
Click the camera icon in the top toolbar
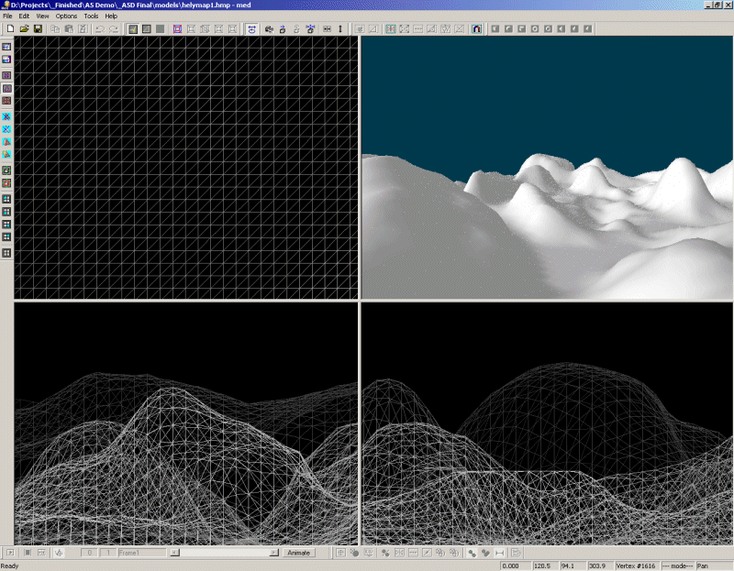point(268,29)
